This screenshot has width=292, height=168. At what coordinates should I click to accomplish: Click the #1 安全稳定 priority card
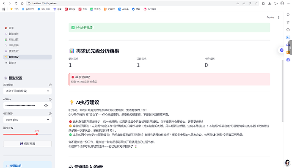click(x=169, y=79)
